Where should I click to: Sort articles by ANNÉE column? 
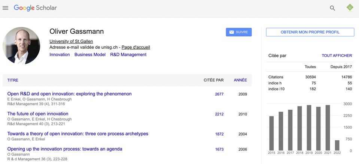(x=240, y=80)
